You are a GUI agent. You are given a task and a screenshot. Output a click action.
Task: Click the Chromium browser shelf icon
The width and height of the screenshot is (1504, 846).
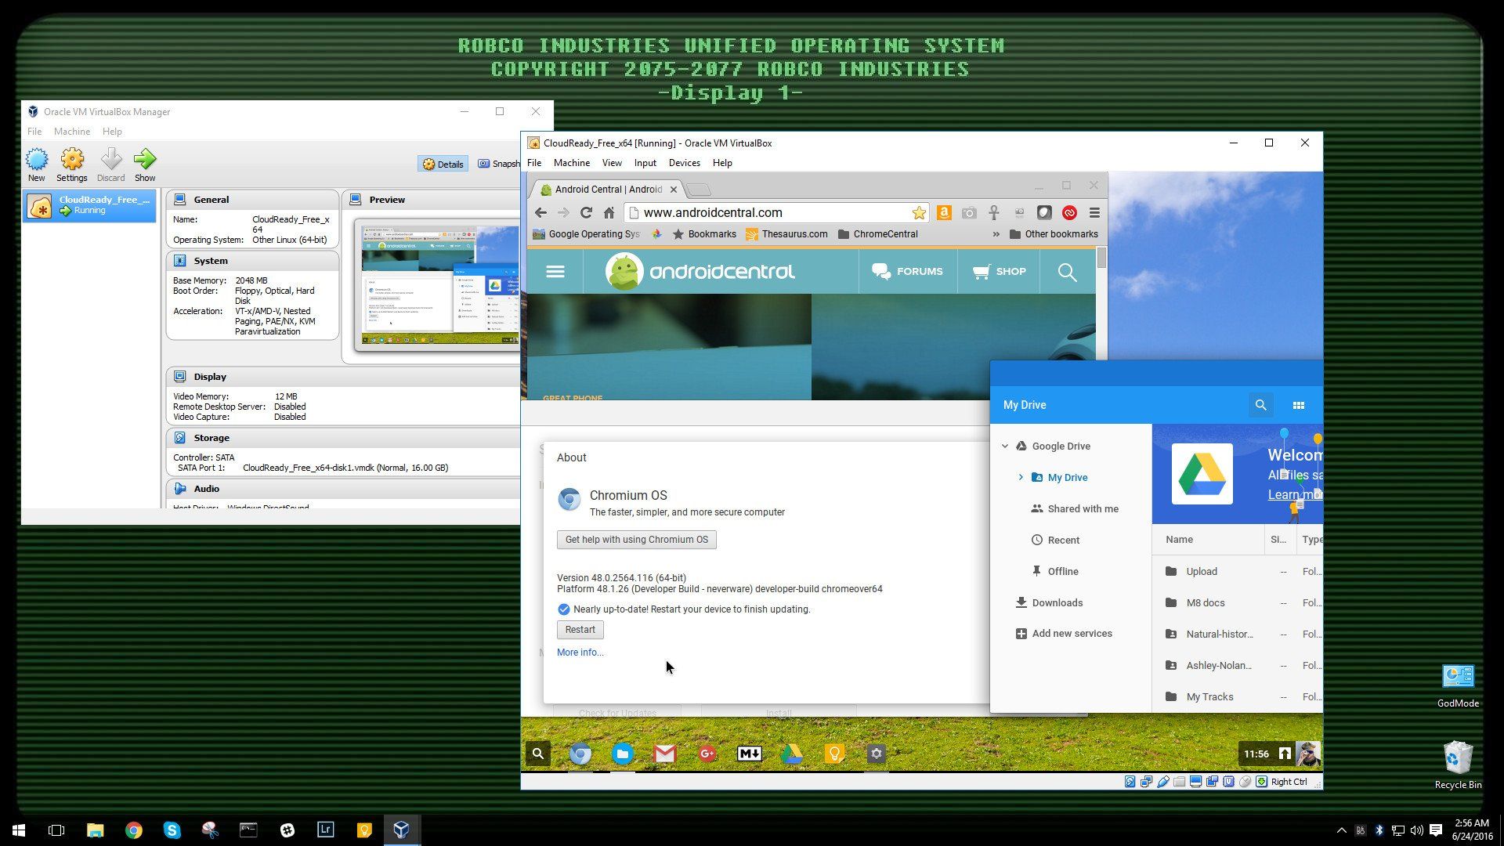pos(580,754)
